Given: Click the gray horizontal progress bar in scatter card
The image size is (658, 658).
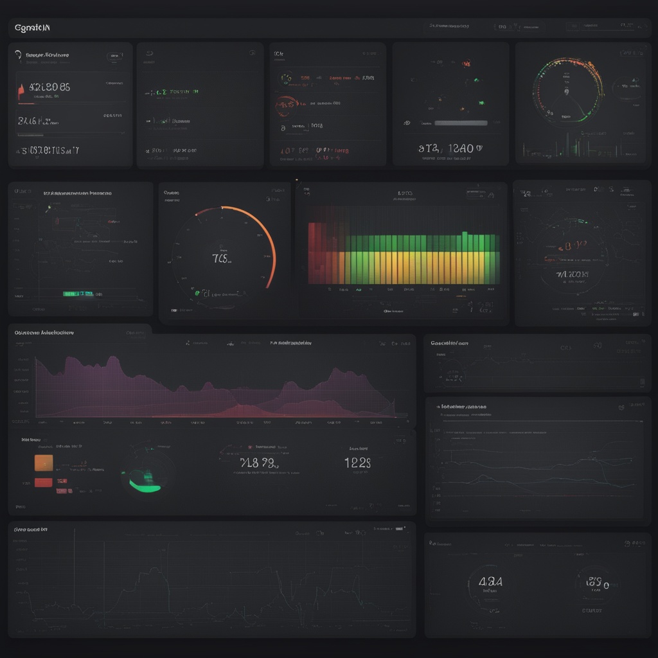Looking at the screenshot, I should tap(461, 123).
